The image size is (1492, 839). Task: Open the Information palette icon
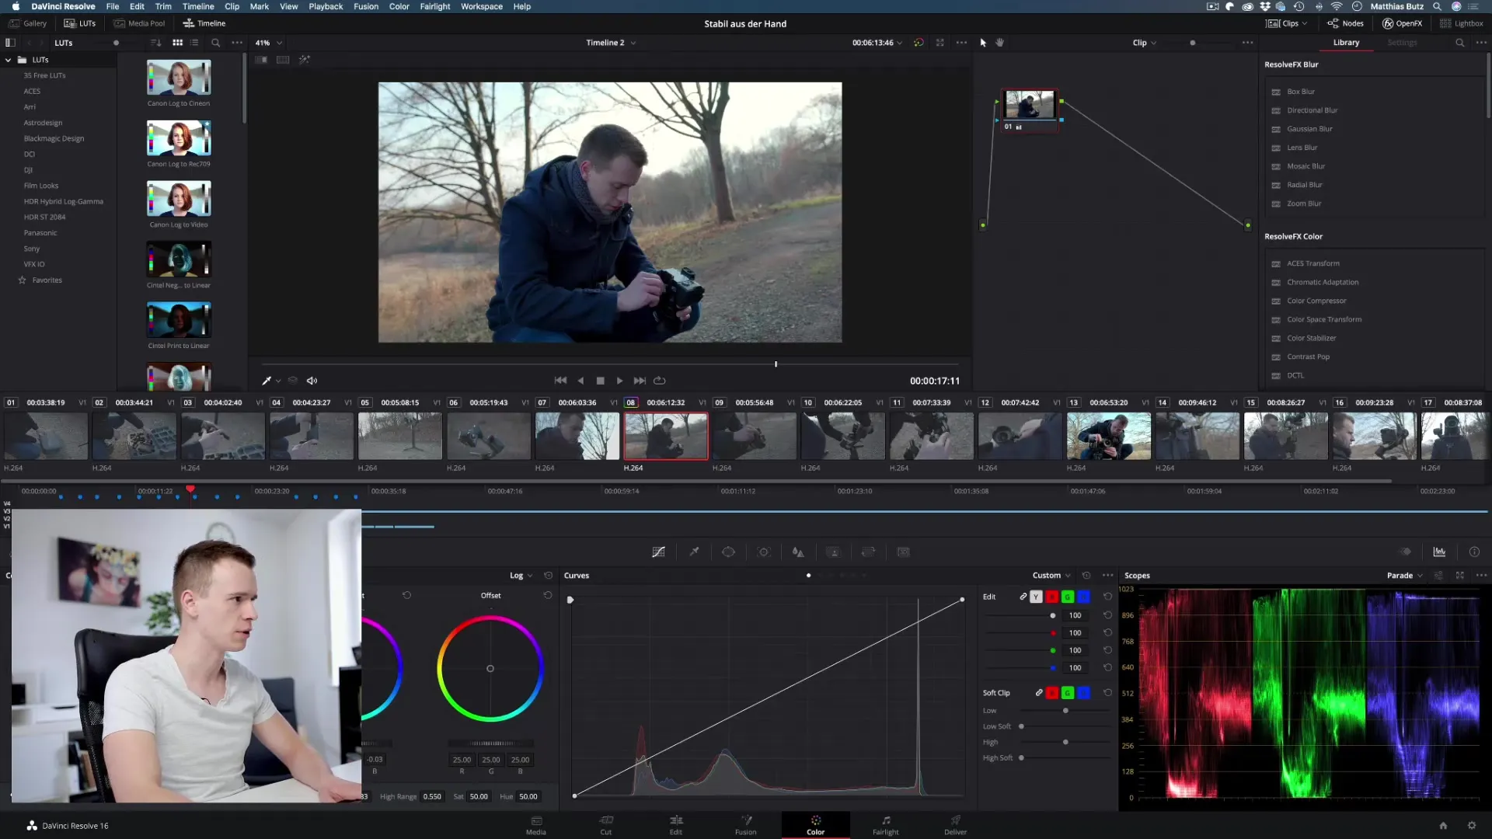[1474, 552]
